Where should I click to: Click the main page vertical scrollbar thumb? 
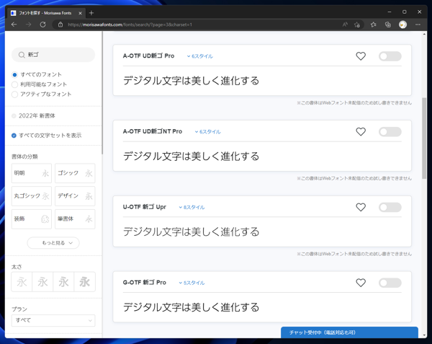tap(424, 138)
